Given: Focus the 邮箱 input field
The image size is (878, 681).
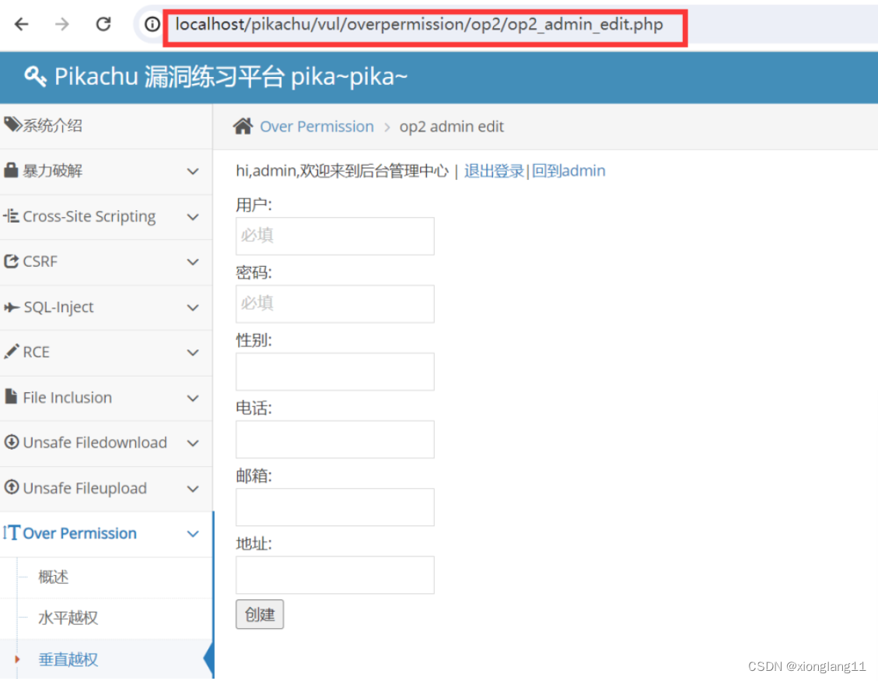Looking at the screenshot, I should [x=335, y=507].
